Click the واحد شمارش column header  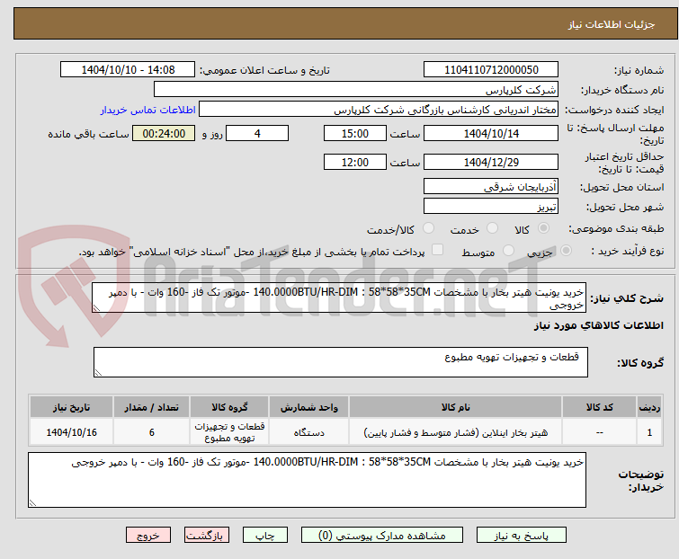click(308, 407)
